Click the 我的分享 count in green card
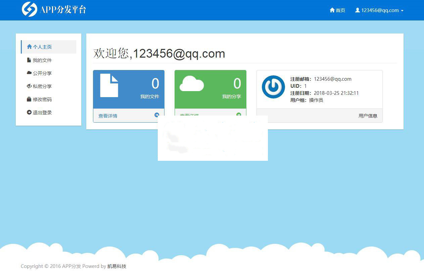424x276 pixels. tap(237, 84)
